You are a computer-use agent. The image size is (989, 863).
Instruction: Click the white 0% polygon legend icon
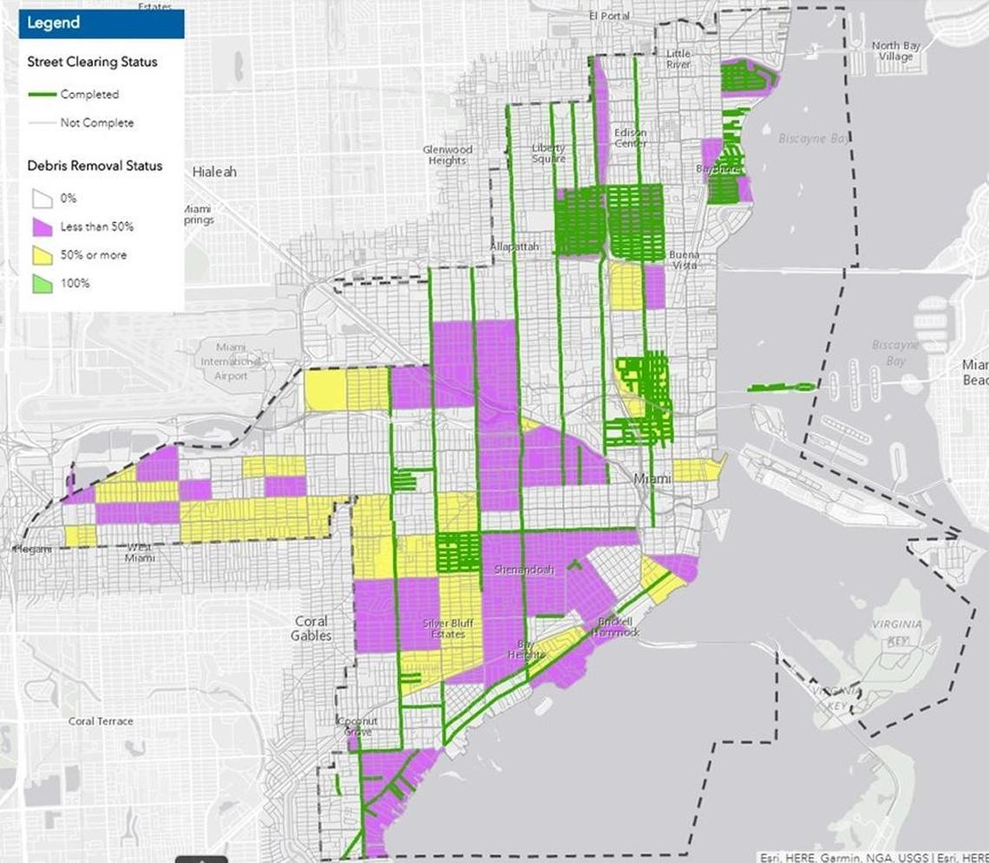coord(42,198)
